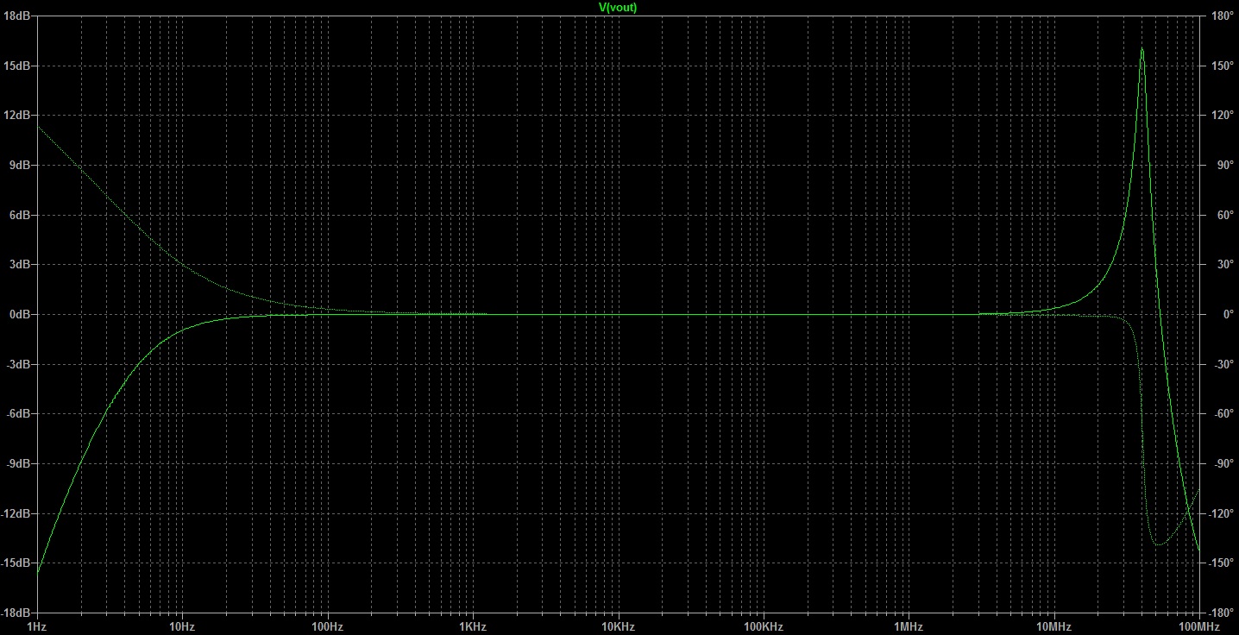1239x635 pixels.
Task: Click the -3dB magnitude axis label
Action: [x=19, y=364]
